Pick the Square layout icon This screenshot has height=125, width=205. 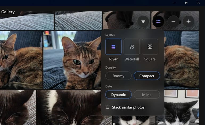150,47
